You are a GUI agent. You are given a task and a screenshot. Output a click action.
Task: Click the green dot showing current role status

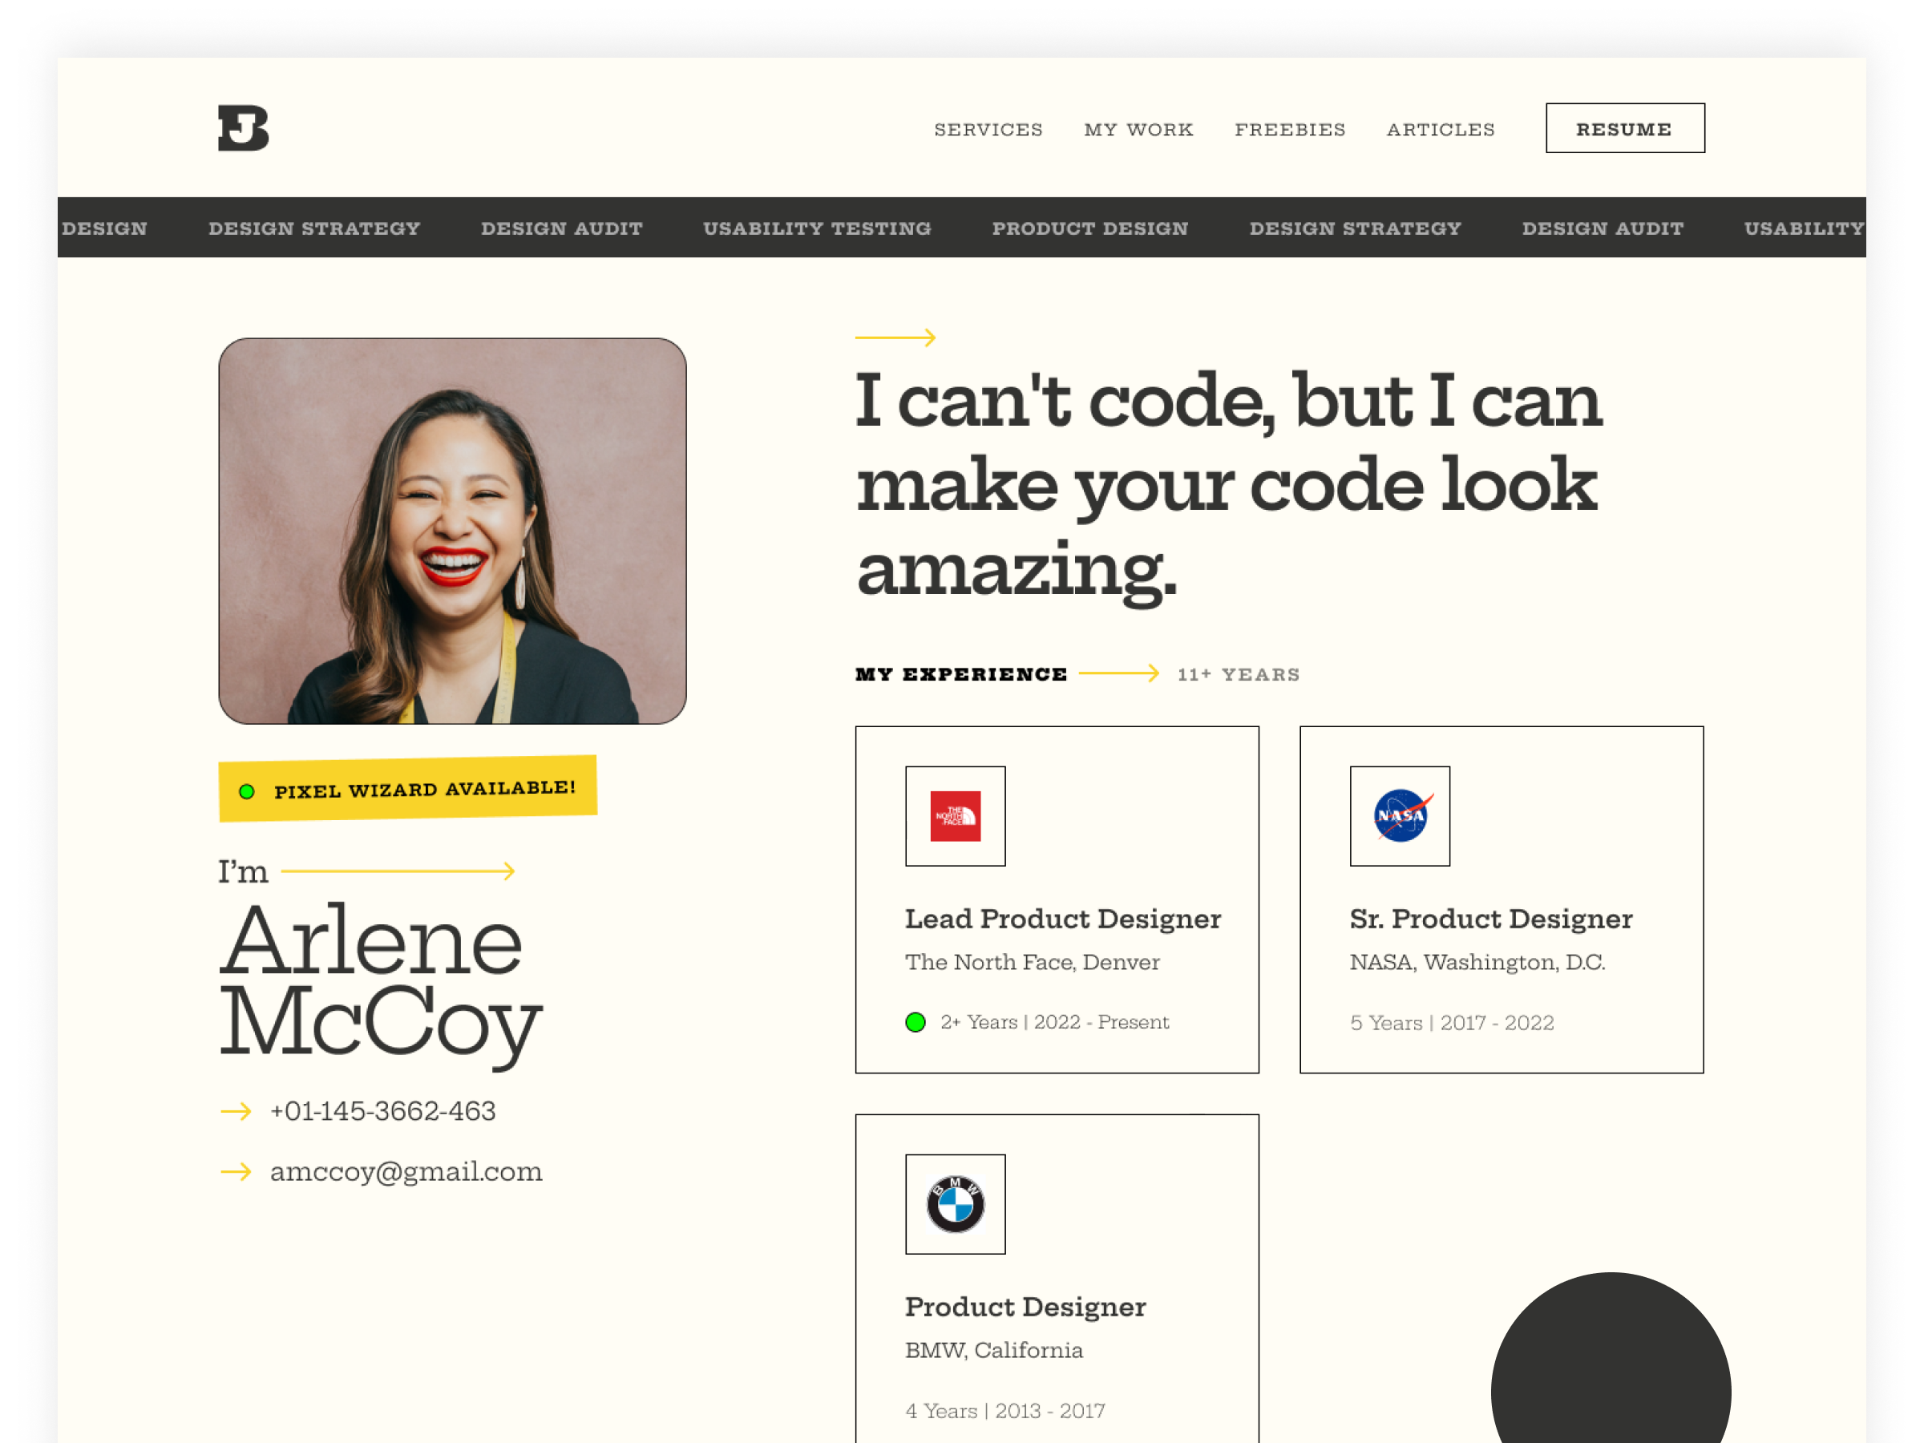(915, 1022)
